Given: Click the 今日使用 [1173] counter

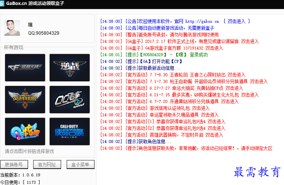Looking at the screenshot, I should tap(20, 182).
